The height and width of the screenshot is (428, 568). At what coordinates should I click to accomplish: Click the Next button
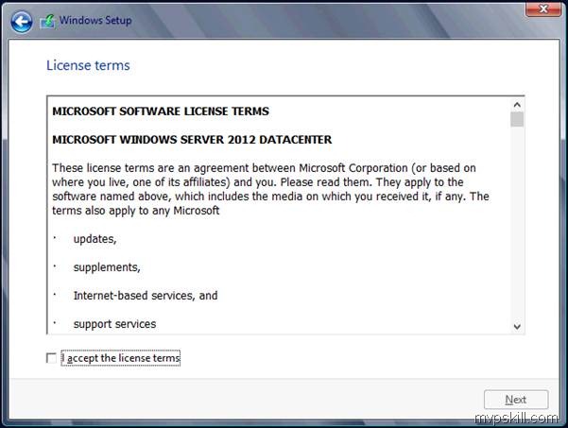pos(516,400)
